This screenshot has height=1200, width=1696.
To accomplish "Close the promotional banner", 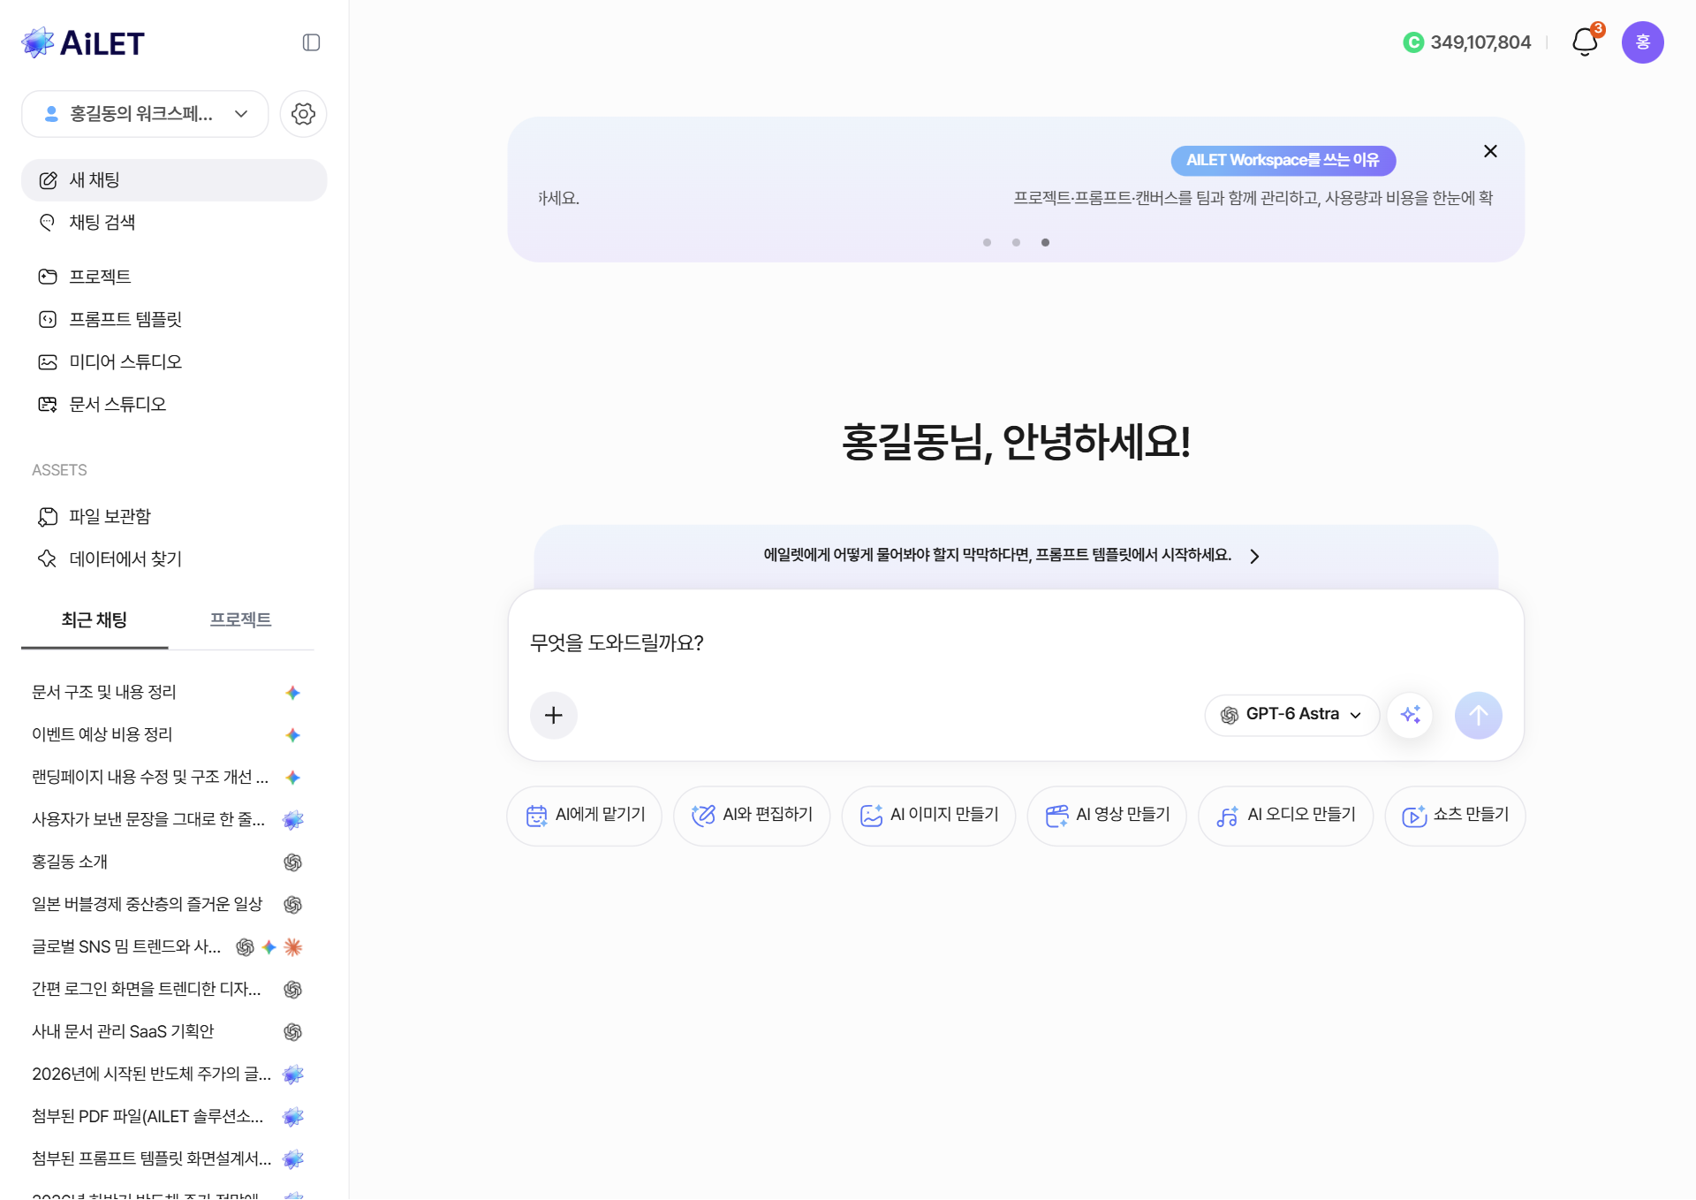I will 1490,151.
